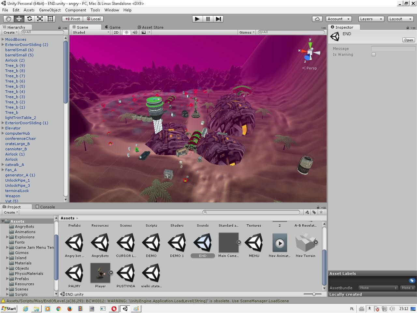Click the Open button in Inspector

(x=409, y=40)
